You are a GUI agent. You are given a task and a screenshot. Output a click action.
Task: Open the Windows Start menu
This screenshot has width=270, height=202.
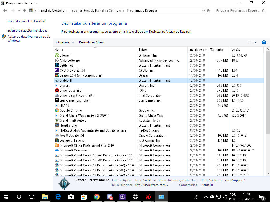pyautogui.click(x=6, y=197)
